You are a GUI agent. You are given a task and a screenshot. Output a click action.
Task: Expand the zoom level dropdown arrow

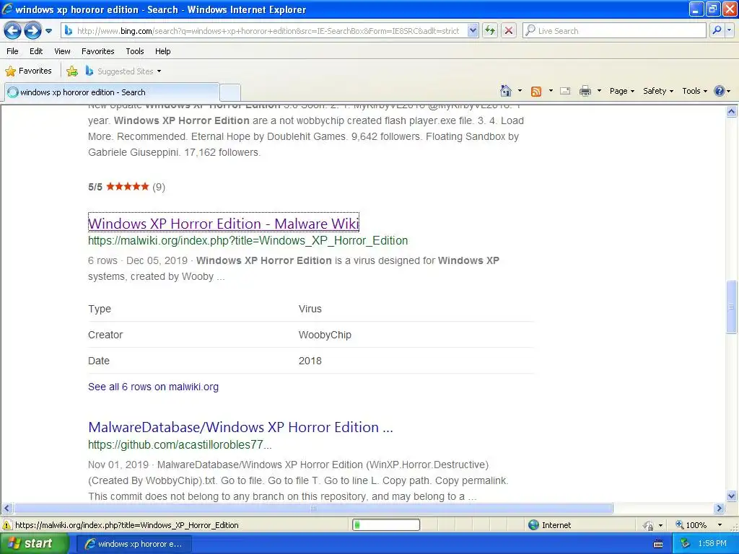tap(720, 525)
